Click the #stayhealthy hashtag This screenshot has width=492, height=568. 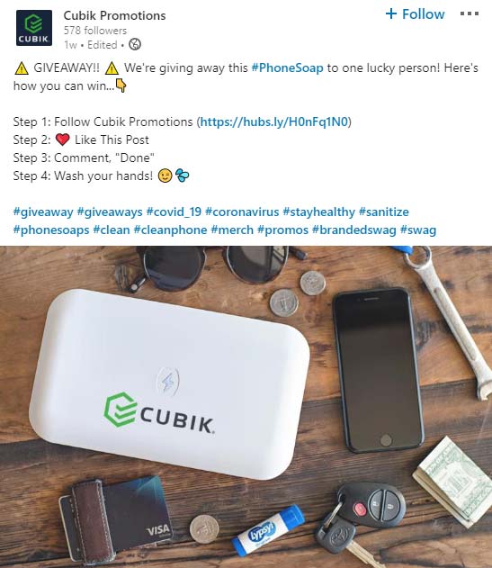318,212
